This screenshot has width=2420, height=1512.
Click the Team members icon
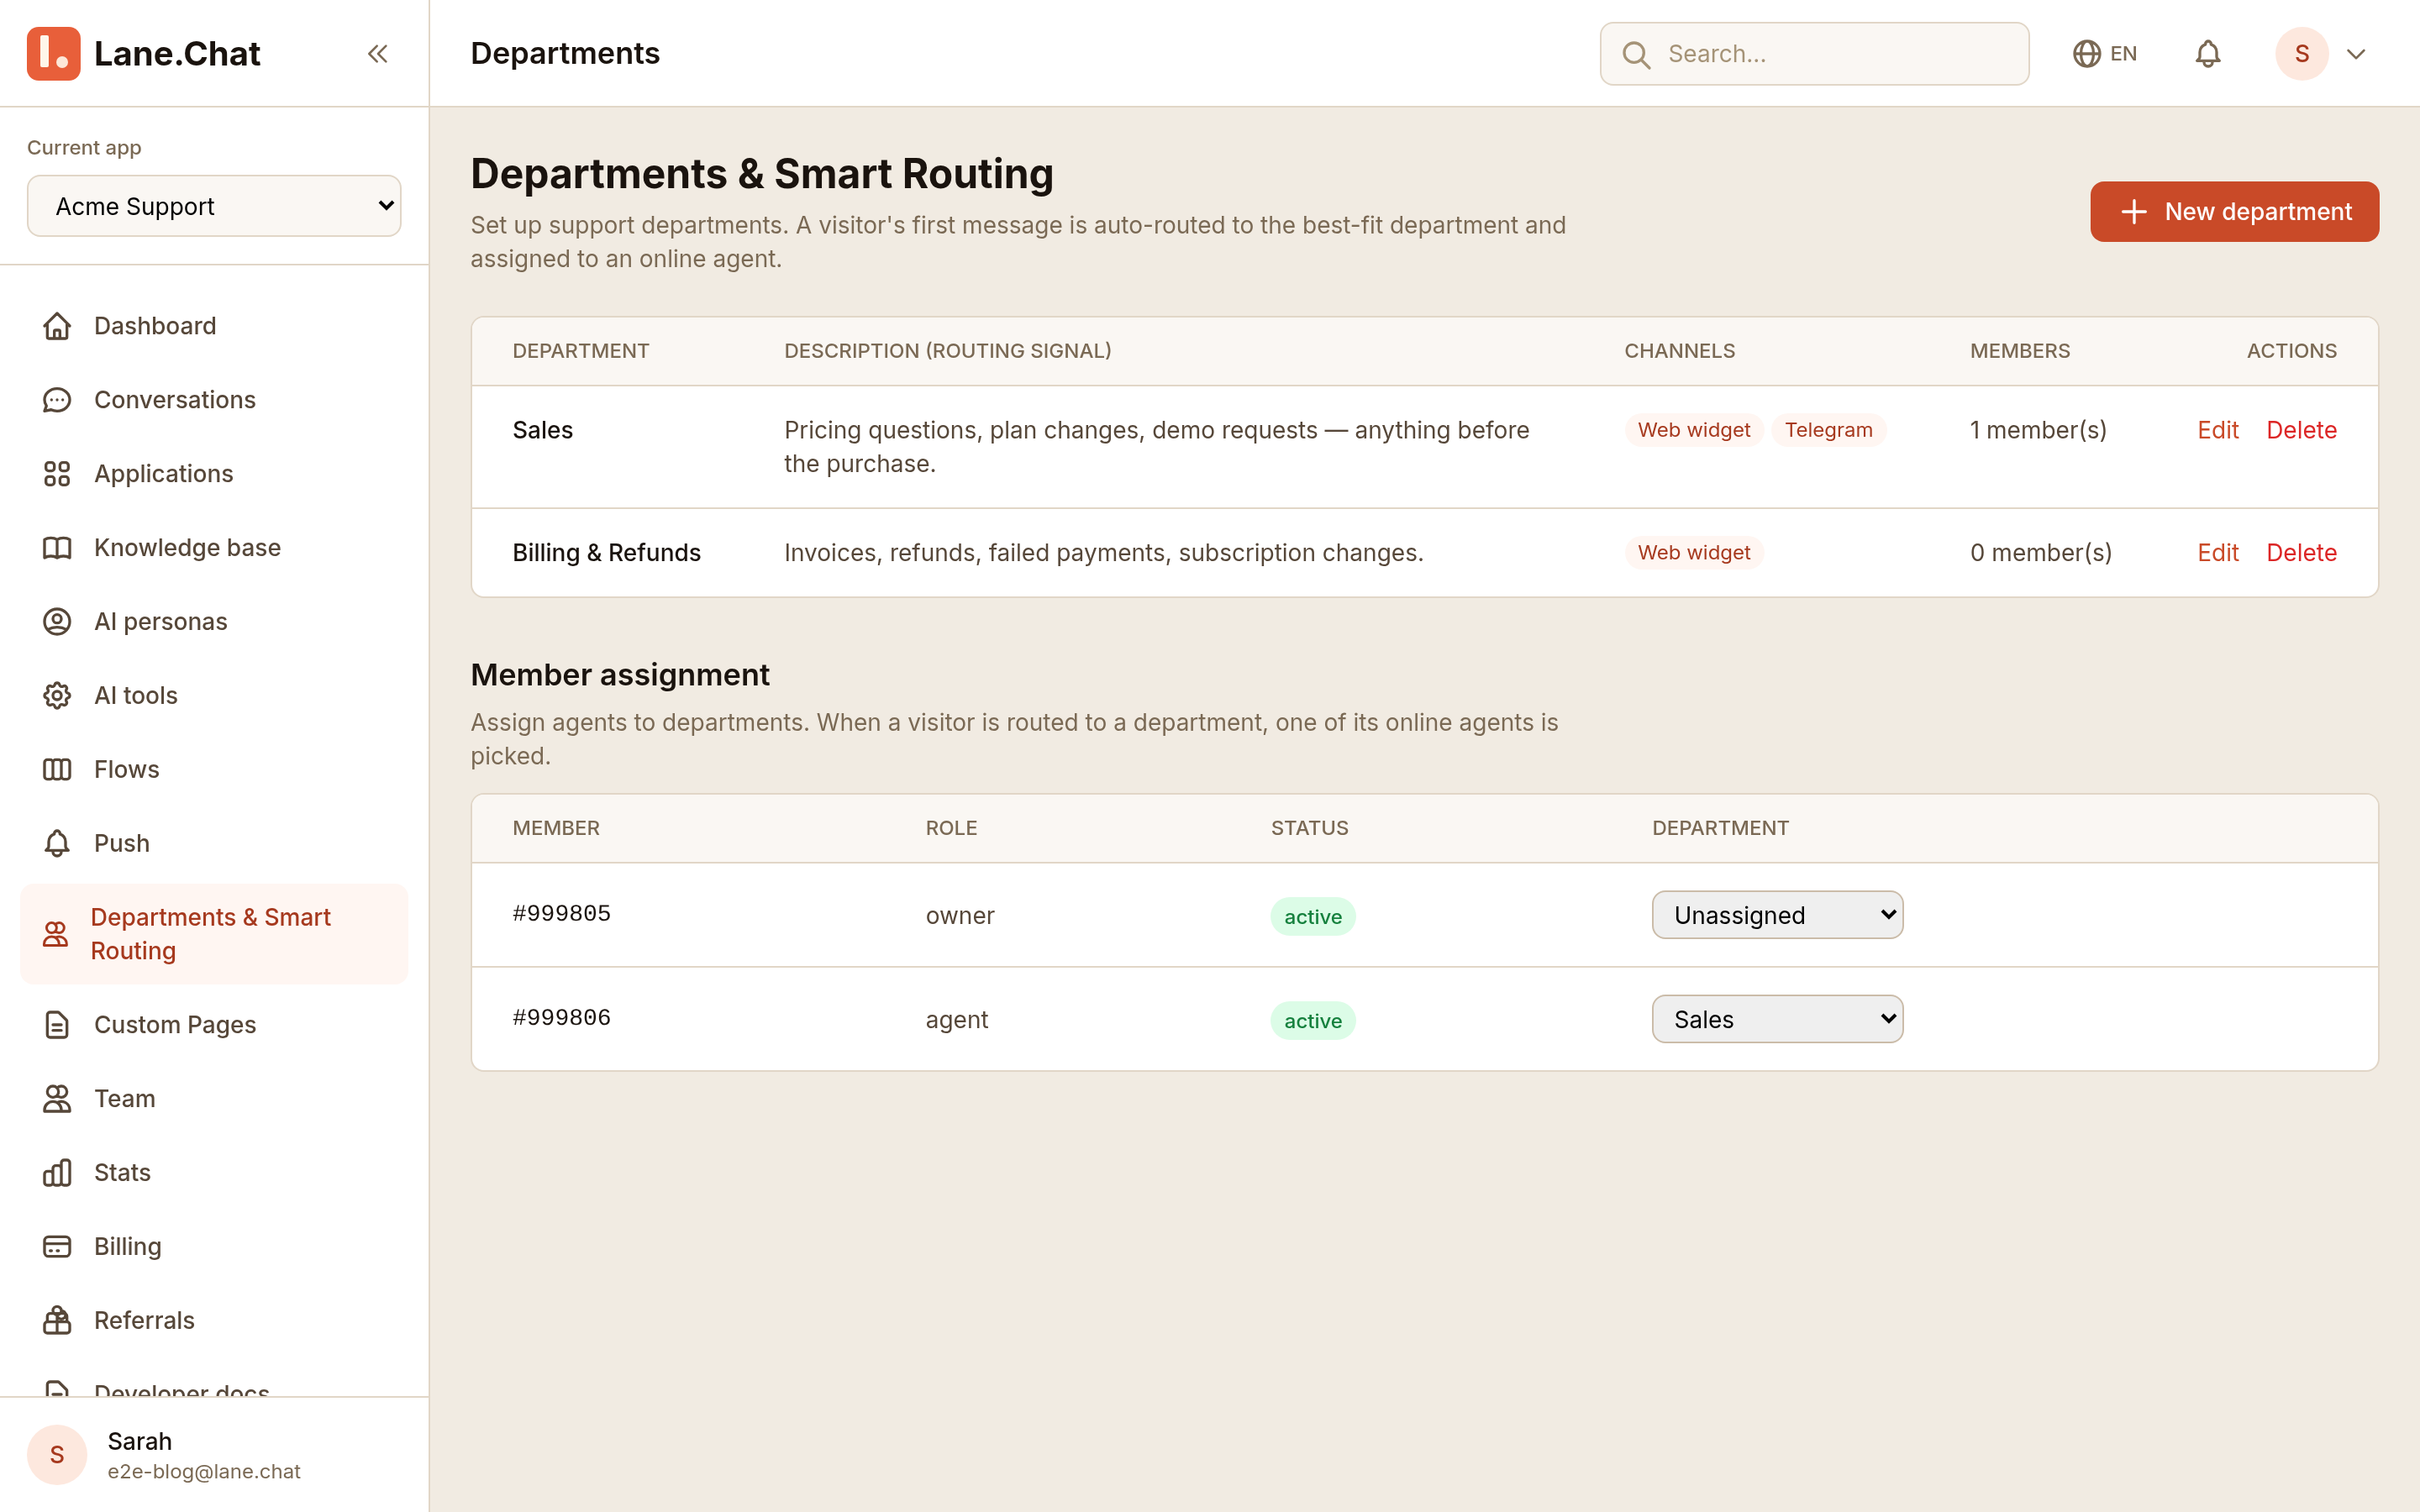pyautogui.click(x=57, y=1099)
